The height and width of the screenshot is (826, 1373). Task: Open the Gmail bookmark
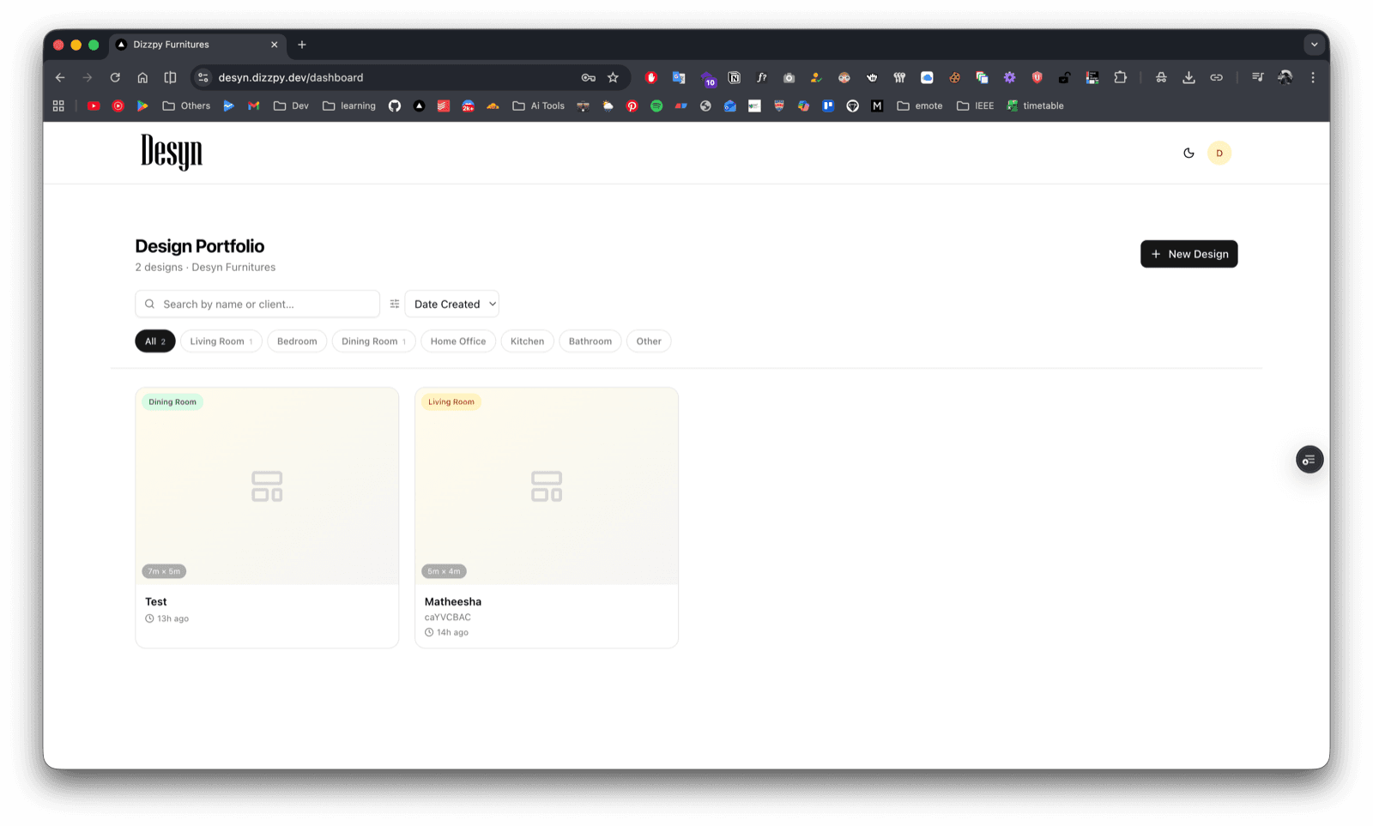pos(253,106)
